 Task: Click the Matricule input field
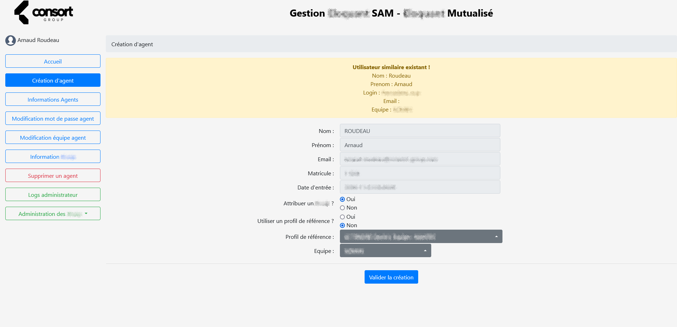pos(420,173)
